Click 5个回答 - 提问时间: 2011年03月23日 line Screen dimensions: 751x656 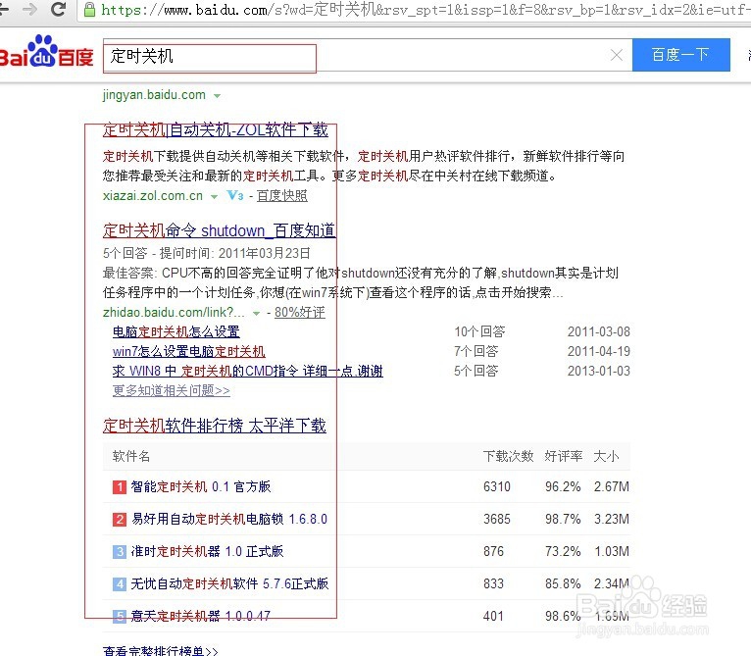coord(207,253)
